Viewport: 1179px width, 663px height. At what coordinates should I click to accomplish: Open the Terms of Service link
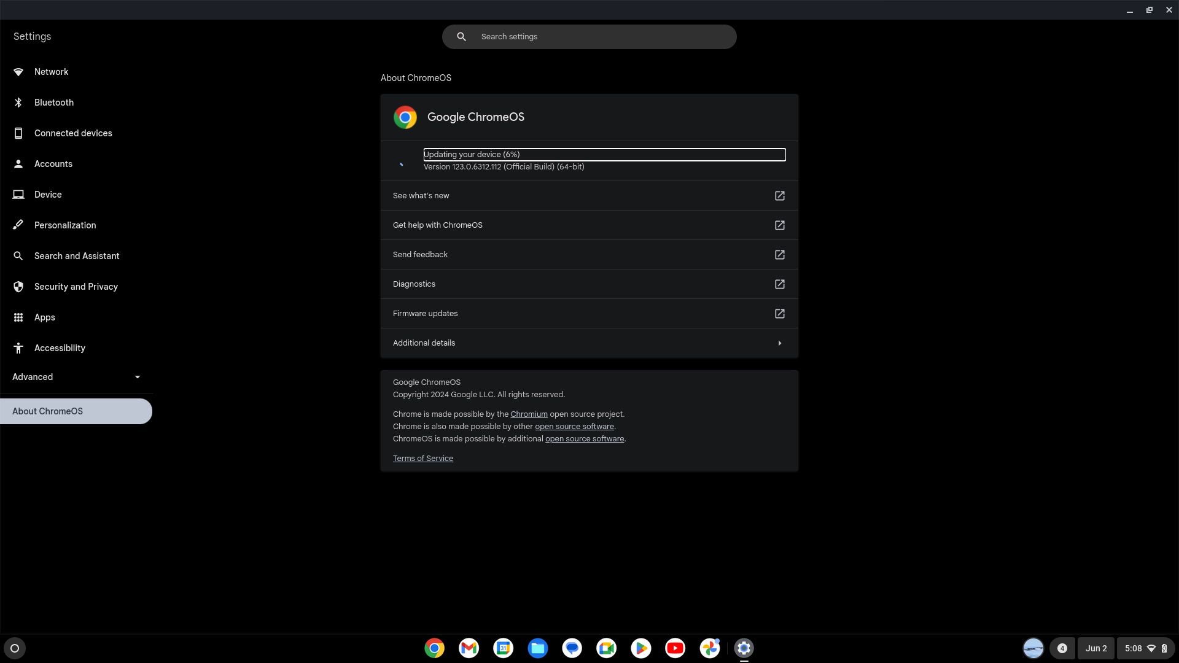point(423,459)
